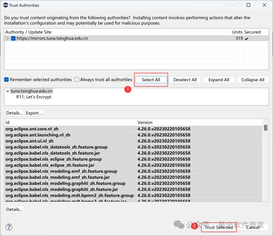This screenshot has width=273, height=236.
Task: Click the Cancel button
Action: 253,227
